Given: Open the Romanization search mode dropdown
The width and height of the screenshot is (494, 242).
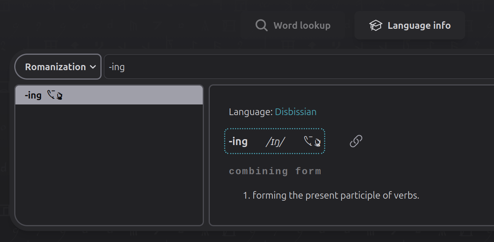Looking at the screenshot, I should 58,67.
